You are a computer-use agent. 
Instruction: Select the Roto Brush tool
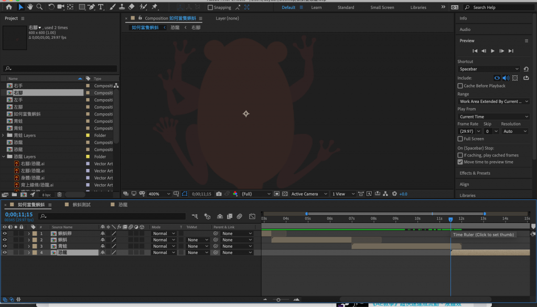pyautogui.click(x=143, y=7)
